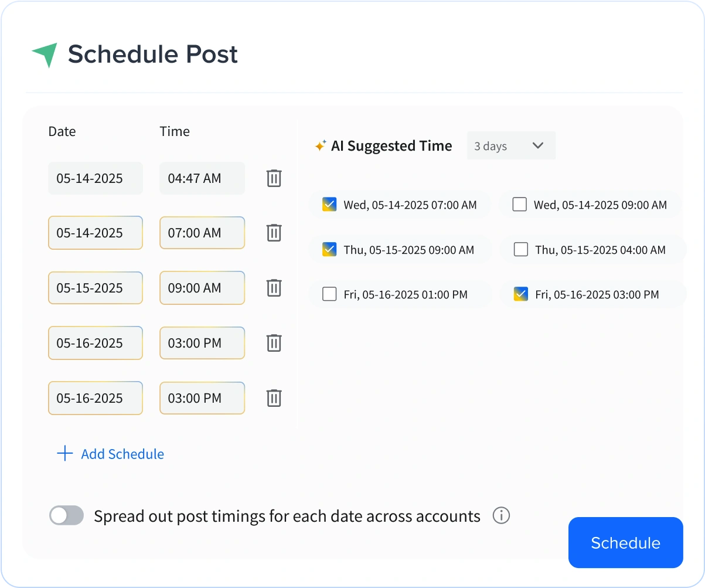Delete the 04:47 AM schedule row
Viewport: 705px width, 588px height.
pyautogui.click(x=274, y=178)
